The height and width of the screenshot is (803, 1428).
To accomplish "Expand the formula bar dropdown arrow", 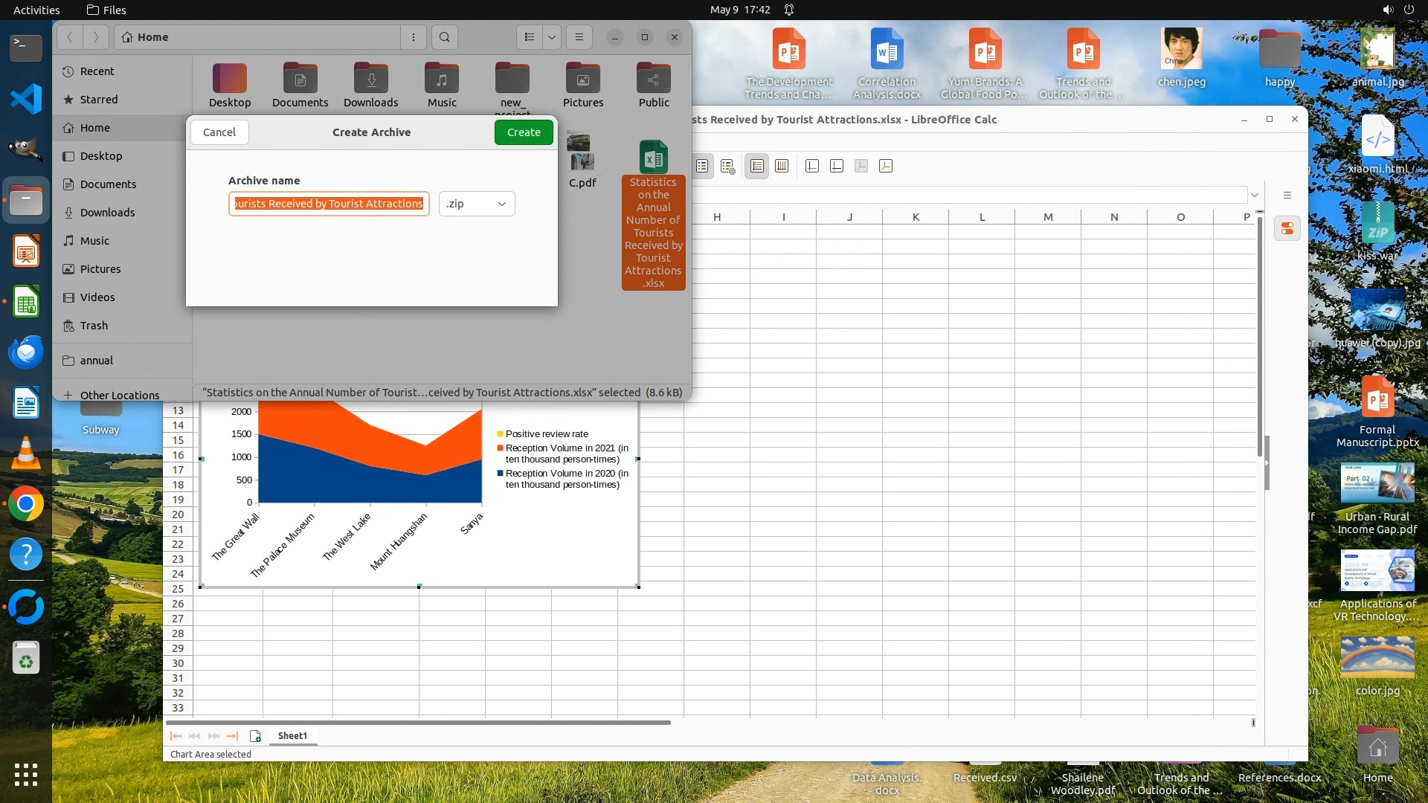I will click(x=1255, y=196).
